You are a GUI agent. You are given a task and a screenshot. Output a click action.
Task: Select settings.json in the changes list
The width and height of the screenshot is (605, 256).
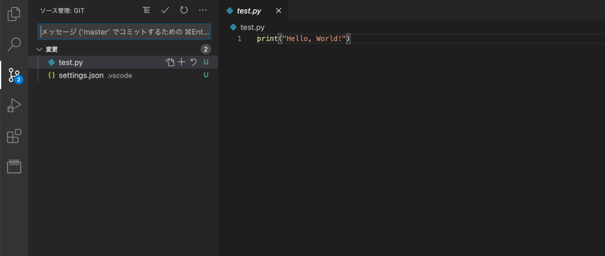click(x=123, y=75)
